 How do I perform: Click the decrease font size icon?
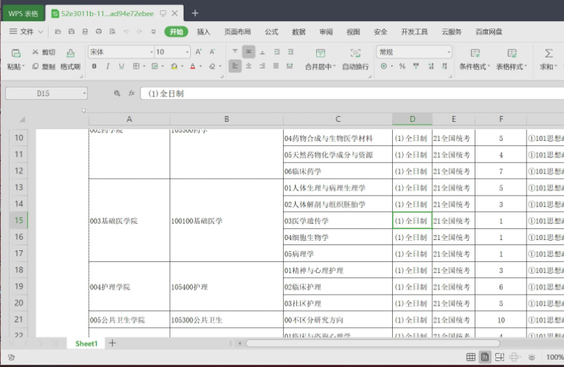click(213, 52)
